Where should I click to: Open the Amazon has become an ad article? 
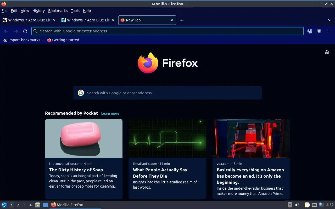[x=250, y=176]
